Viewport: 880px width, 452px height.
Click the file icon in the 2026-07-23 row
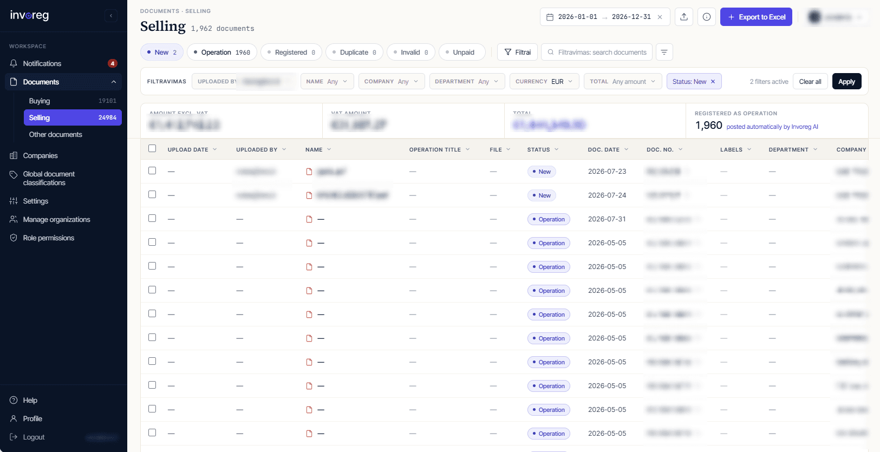pos(309,172)
